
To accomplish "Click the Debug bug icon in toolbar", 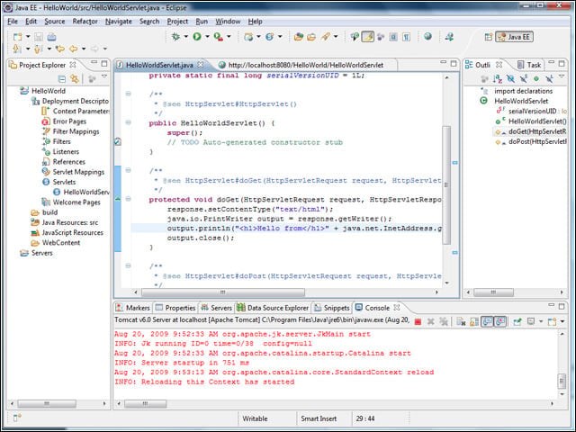I will [x=175, y=36].
